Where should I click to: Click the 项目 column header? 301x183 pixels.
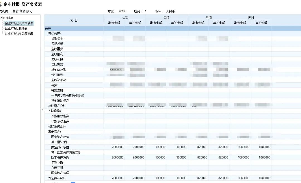coord(74,20)
